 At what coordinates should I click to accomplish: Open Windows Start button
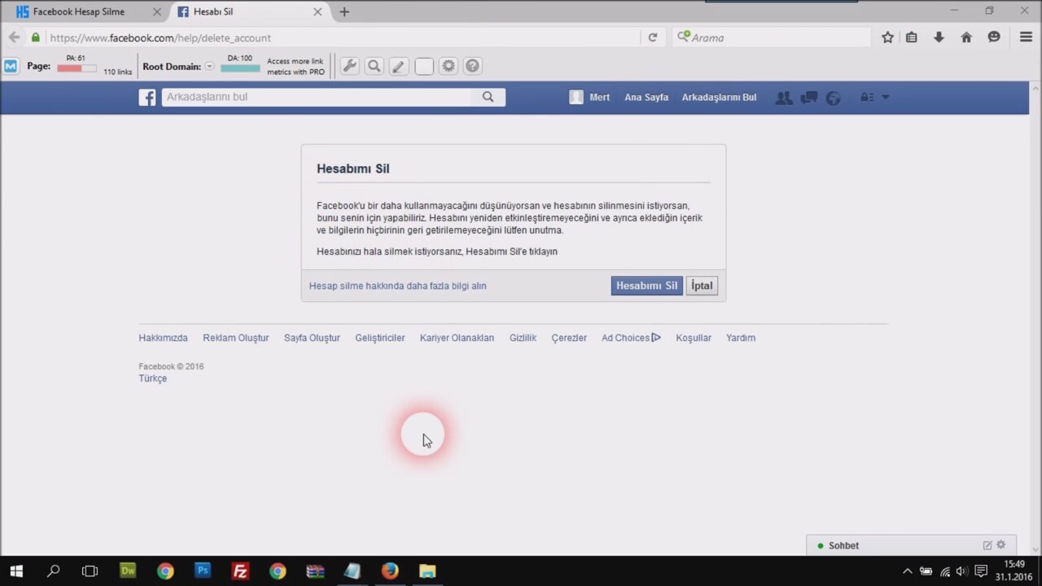tap(16, 571)
